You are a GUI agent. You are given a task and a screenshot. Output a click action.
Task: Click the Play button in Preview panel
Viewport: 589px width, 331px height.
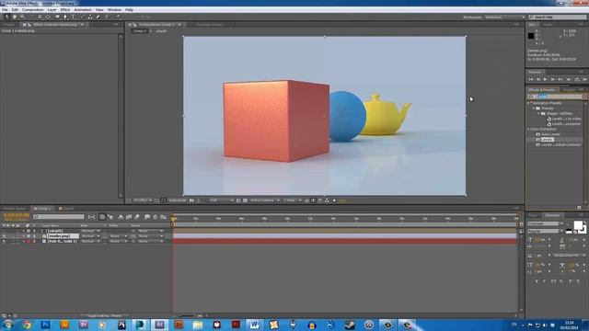pos(546,80)
